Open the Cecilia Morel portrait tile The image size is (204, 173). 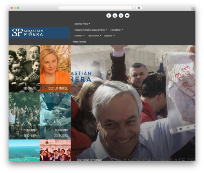point(55,69)
